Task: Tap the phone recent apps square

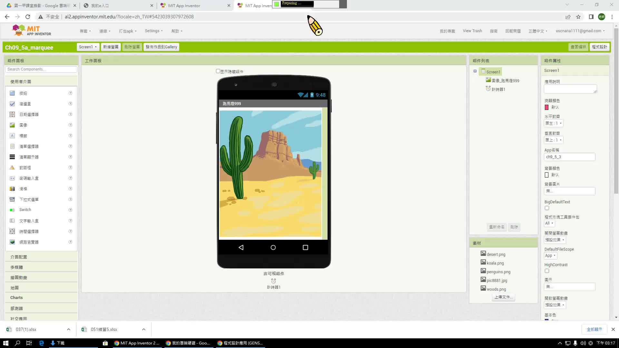Action: point(305,247)
